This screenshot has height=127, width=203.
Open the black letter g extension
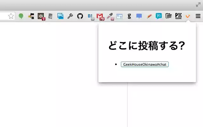tap(129, 16)
